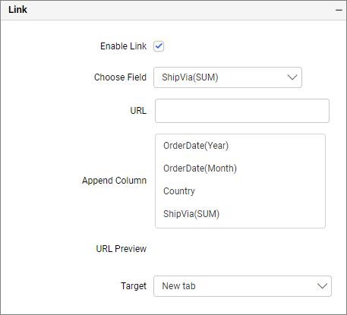Click the Link panel header title
Viewport: 347px width, 315px height.
tap(17, 10)
